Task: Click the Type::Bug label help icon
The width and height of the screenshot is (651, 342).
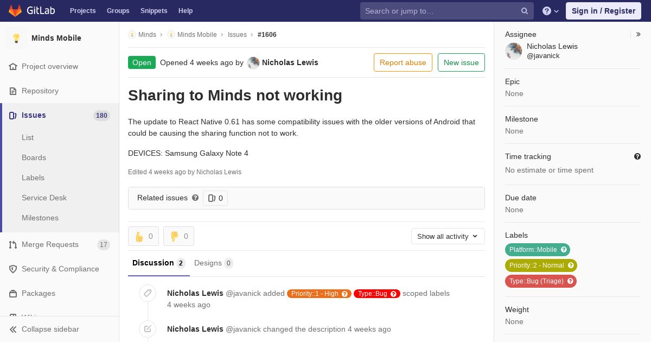Action: tap(394, 294)
